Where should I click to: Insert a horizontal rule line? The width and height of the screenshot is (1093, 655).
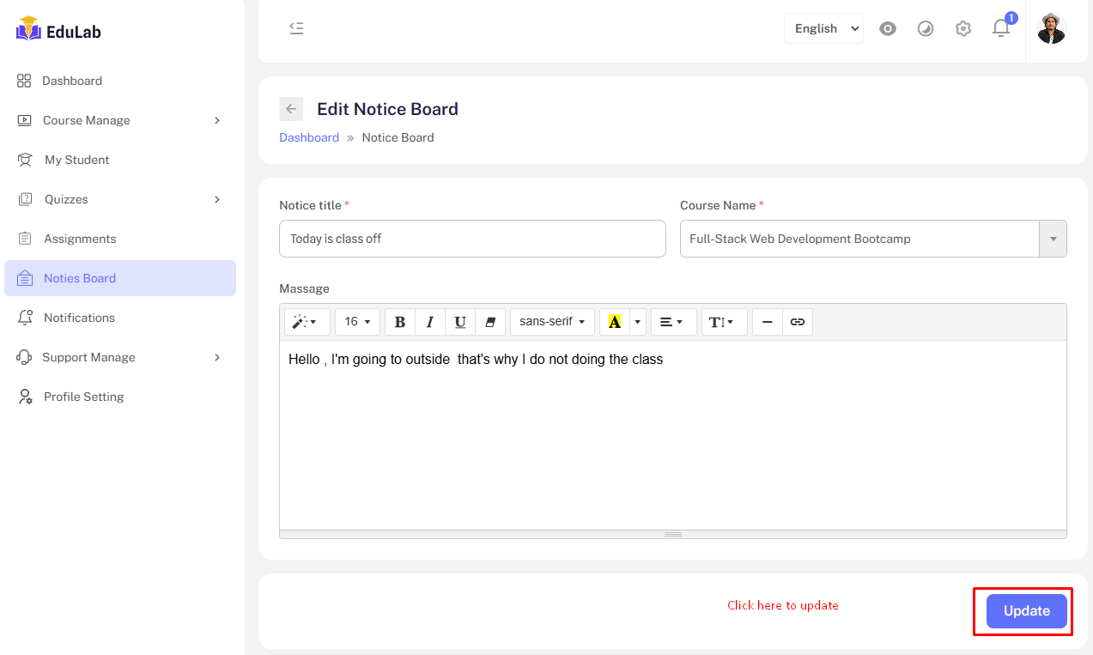click(x=768, y=322)
